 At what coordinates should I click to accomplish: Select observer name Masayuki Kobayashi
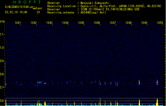pyautogui.click(x=95, y=3)
